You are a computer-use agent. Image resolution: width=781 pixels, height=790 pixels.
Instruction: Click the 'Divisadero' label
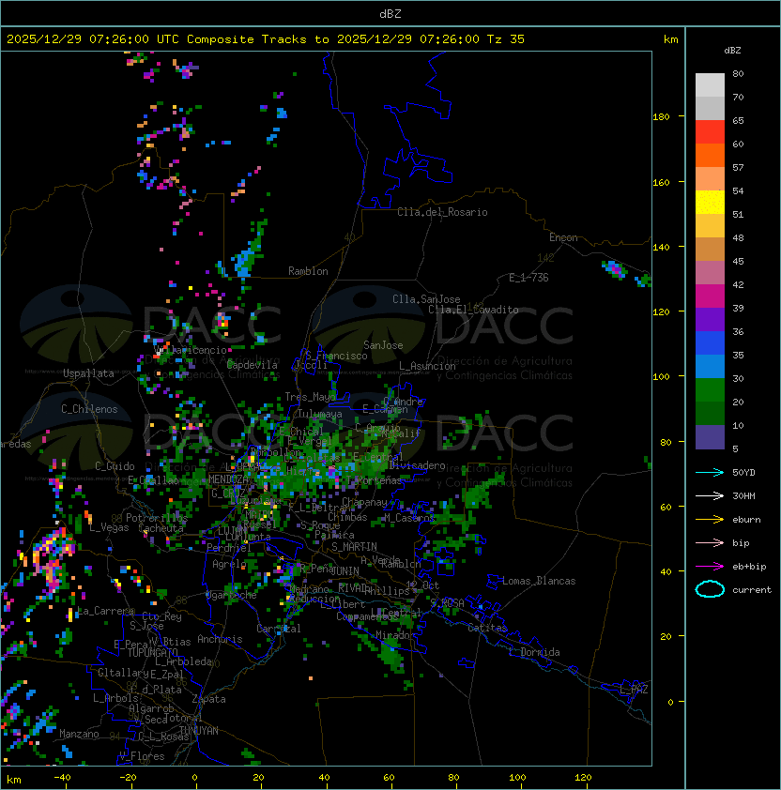tap(417, 465)
